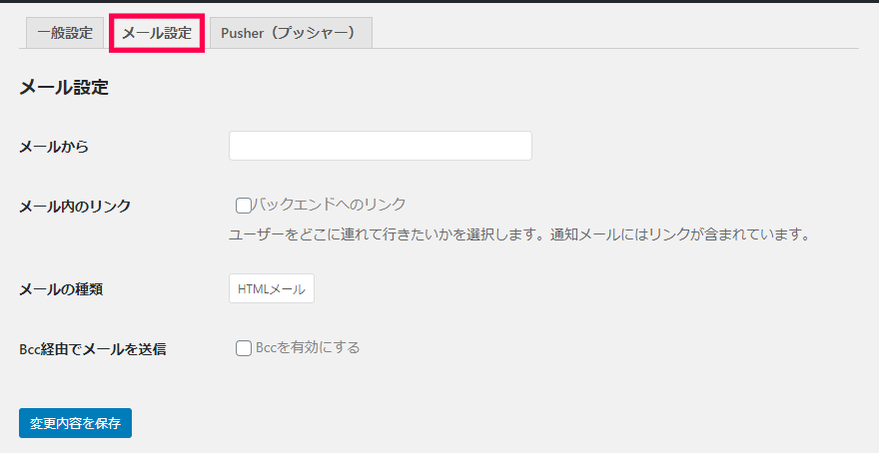Image resolution: width=879 pixels, height=453 pixels.
Task: Open the Pusher（プッシャー） tab
Action: click(x=291, y=33)
